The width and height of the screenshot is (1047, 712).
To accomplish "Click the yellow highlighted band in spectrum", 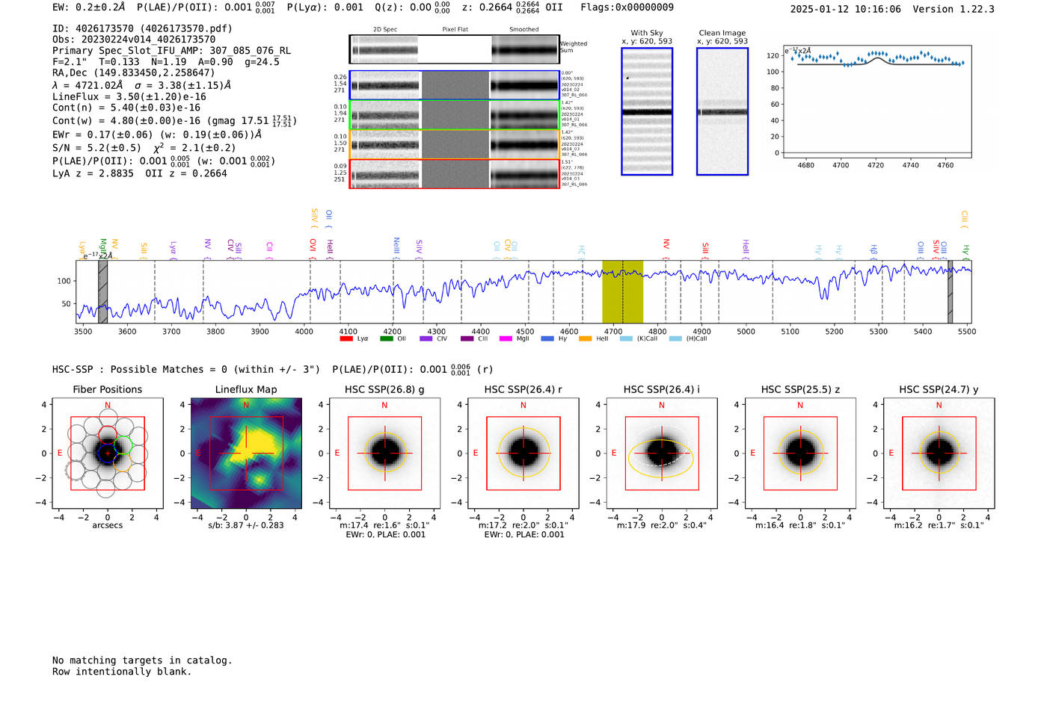I will point(623,291).
